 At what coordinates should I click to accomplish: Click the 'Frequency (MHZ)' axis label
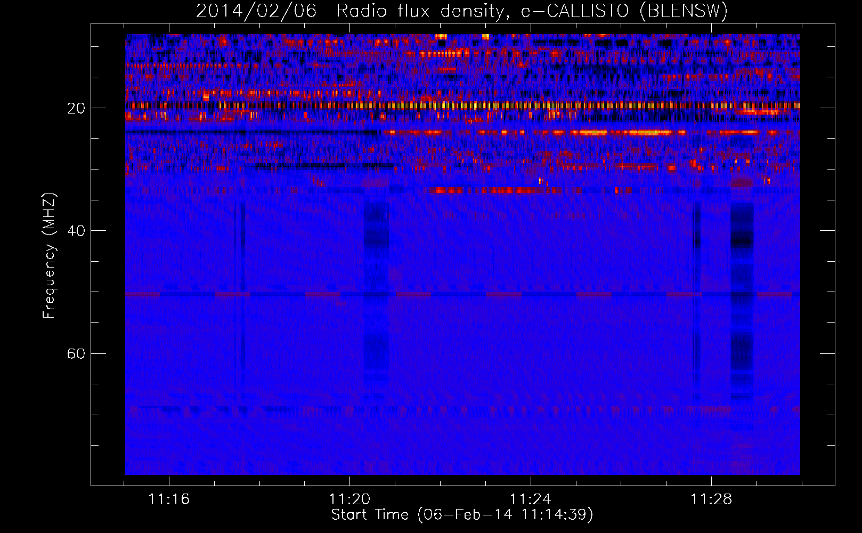(x=48, y=256)
